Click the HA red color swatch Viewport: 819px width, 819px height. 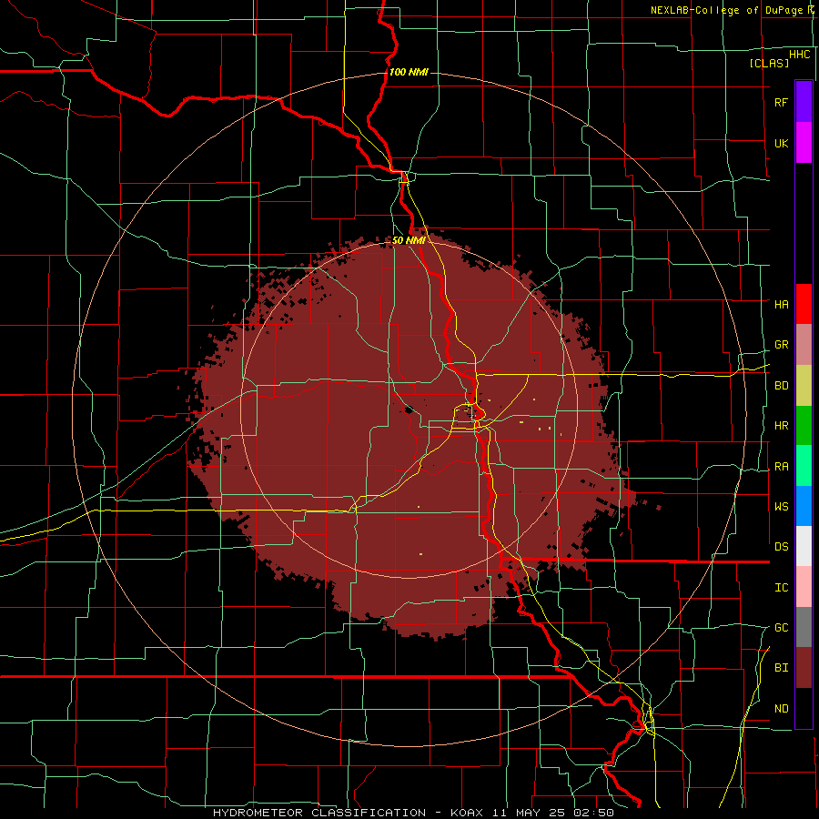(804, 304)
